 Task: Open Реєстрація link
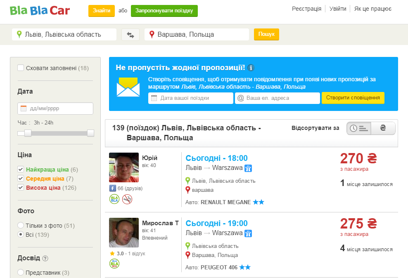(x=306, y=9)
